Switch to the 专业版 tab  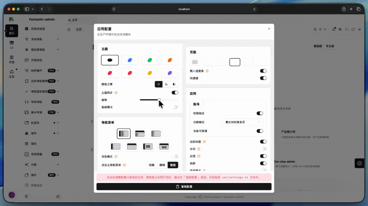click(x=330, y=46)
